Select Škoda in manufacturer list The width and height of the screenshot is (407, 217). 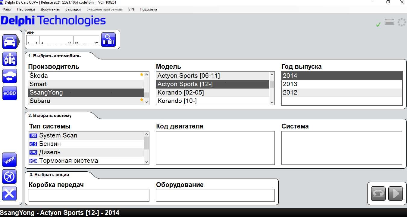point(86,76)
